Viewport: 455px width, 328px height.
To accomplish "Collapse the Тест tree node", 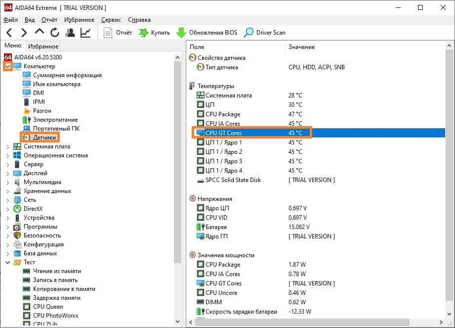I will pos(7,262).
